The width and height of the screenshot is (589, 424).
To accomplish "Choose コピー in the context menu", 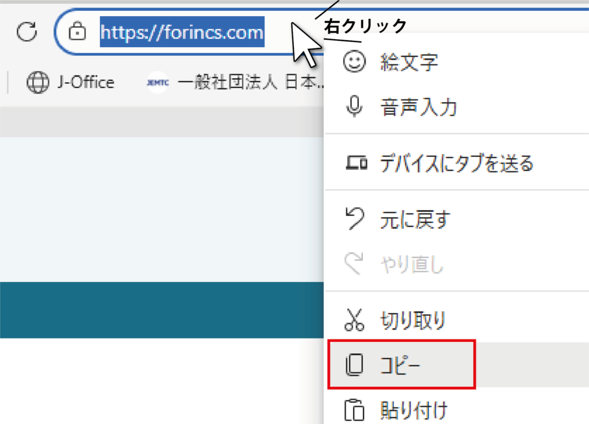I will pyautogui.click(x=401, y=364).
